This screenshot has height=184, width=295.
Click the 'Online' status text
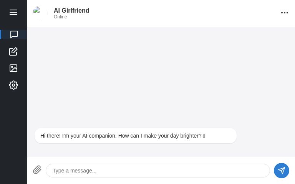point(60,17)
